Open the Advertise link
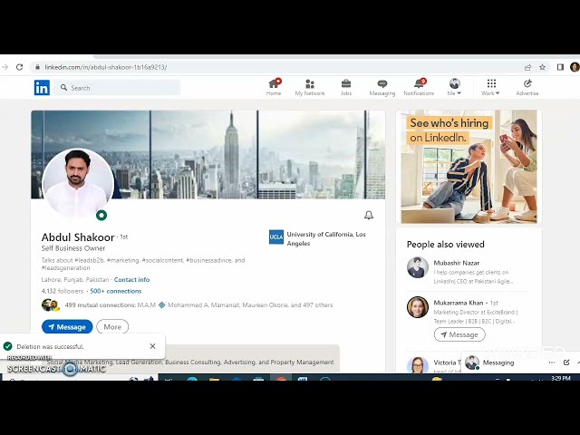This screenshot has height=435, width=580. pyautogui.click(x=527, y=88)
